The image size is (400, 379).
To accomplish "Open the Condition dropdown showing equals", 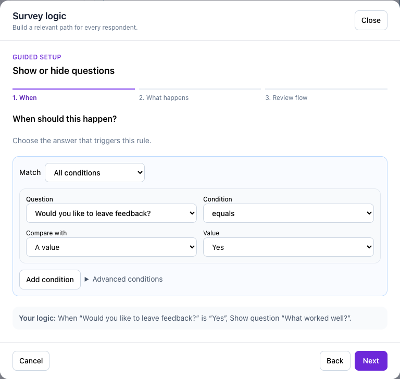I will tap(288, 213).
